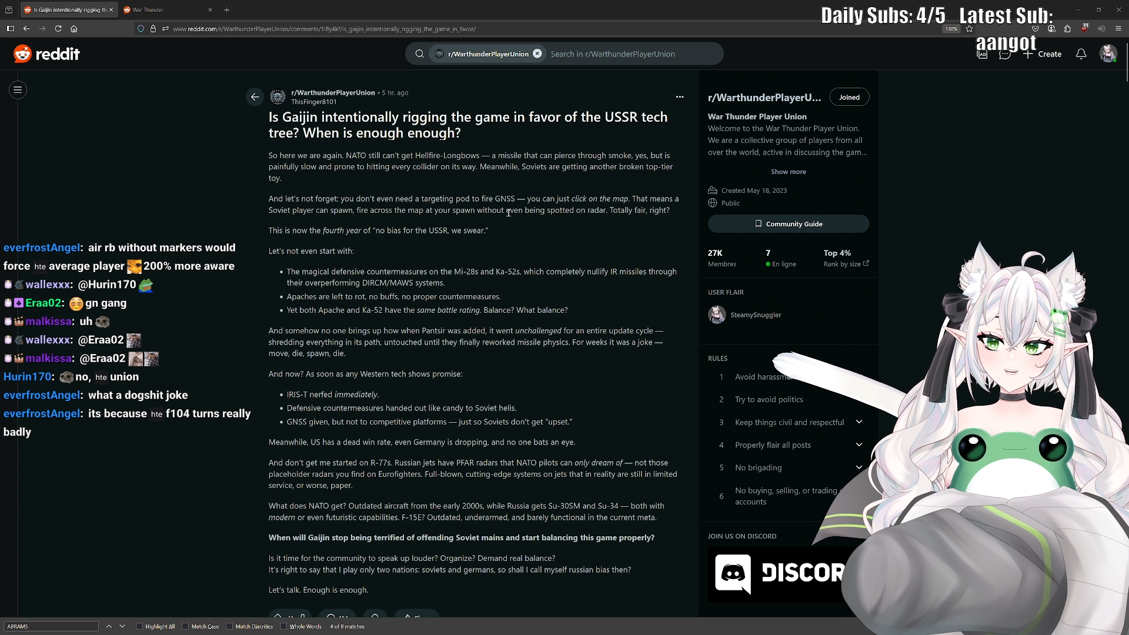Open the post's three-dot options menu
This screenshot has width=1129, height=635.
[x=680, y=97]
